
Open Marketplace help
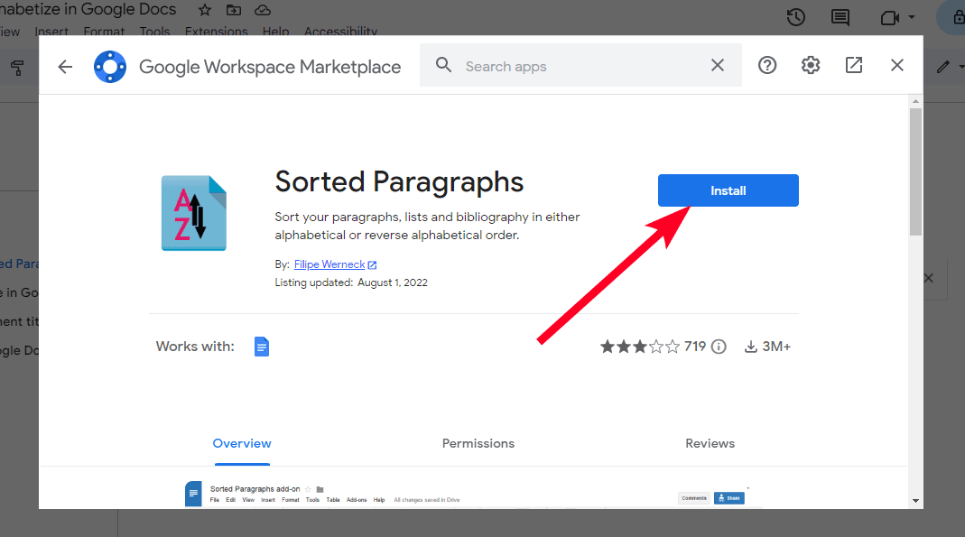[766, 65]
